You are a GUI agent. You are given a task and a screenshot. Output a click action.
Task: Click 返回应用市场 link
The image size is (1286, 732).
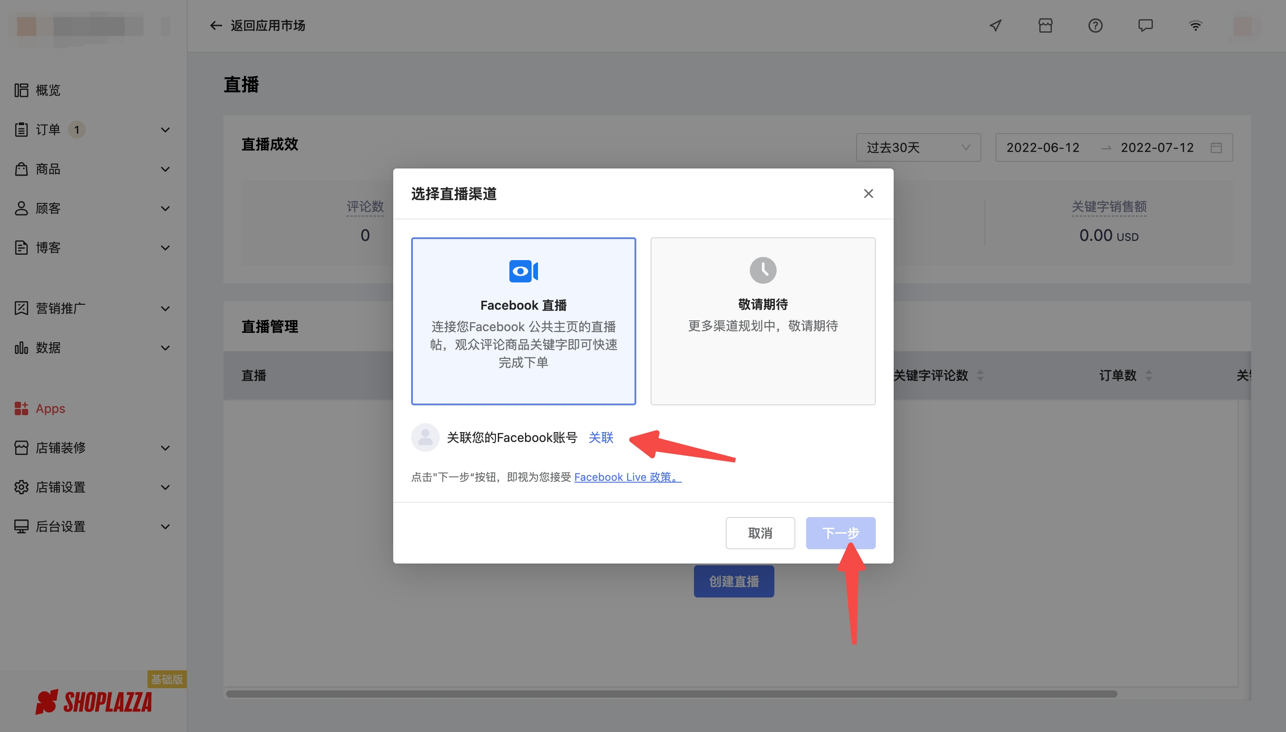tap(267, 25)
